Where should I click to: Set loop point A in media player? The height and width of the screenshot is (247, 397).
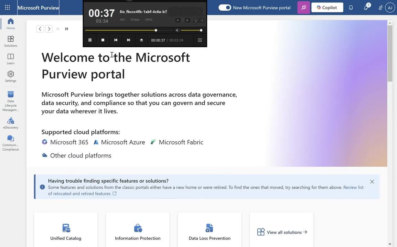[178, 20]
